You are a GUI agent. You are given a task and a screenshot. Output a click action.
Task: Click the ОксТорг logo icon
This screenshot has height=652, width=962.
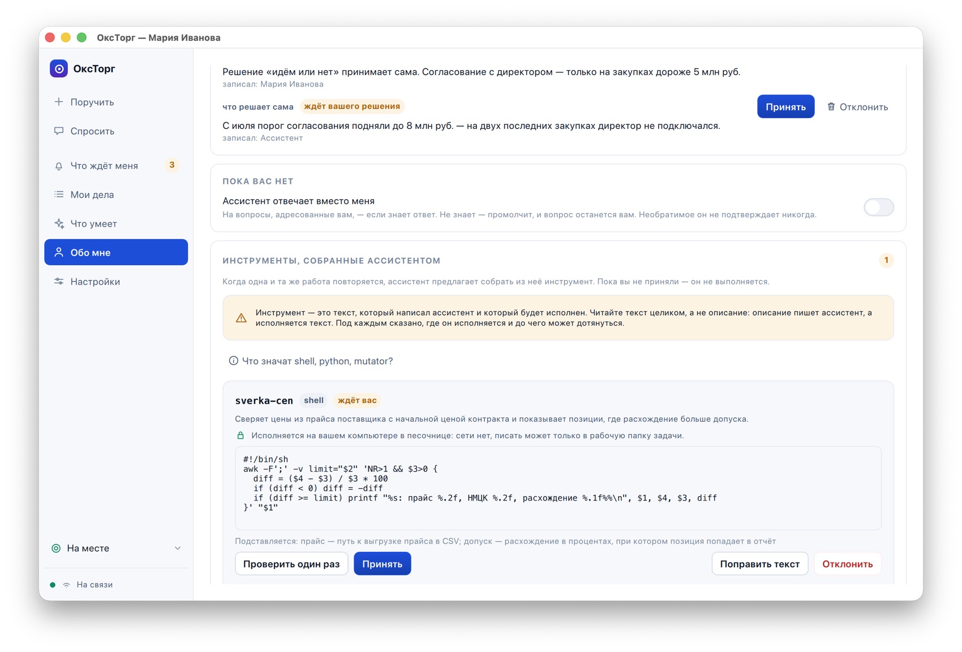[x=59, y=68]
